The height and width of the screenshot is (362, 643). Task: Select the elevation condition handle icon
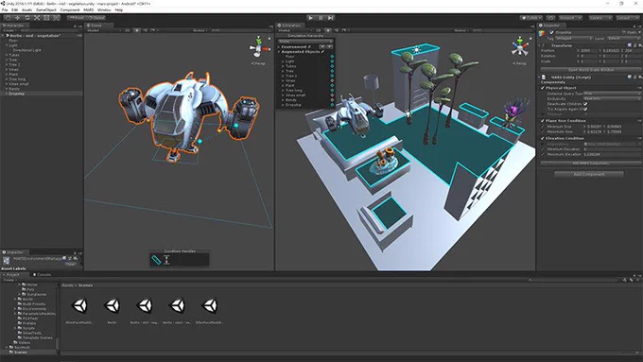pos(166,260)
